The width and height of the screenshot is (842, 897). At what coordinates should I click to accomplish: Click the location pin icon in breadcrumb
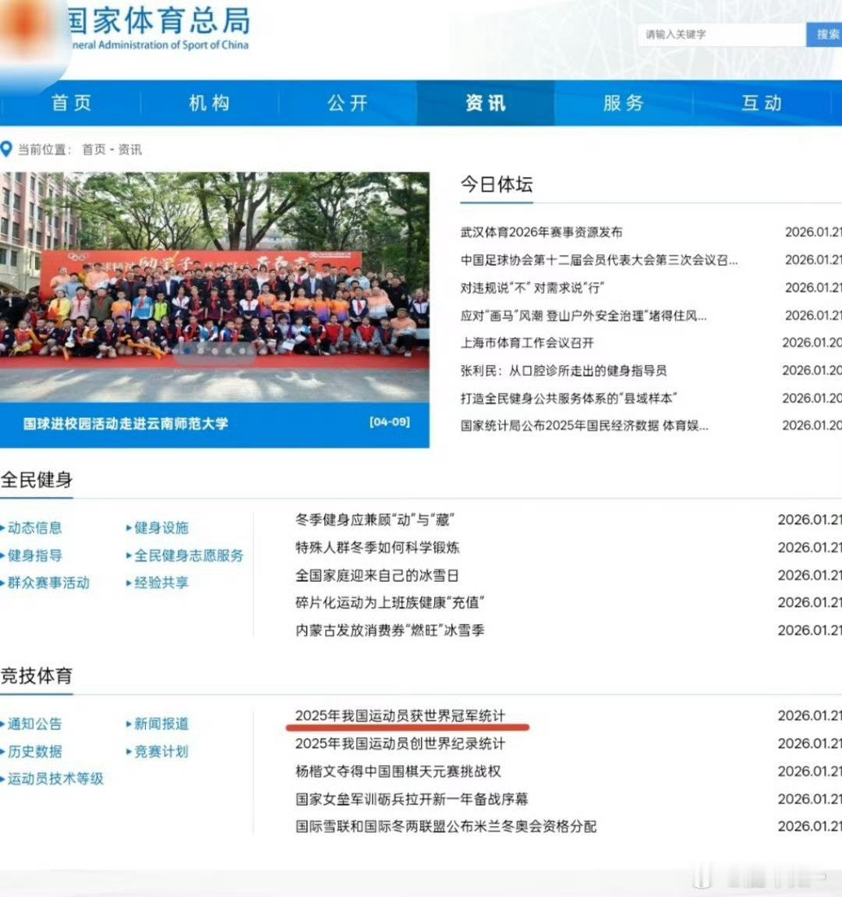click(x=8, y=148)
